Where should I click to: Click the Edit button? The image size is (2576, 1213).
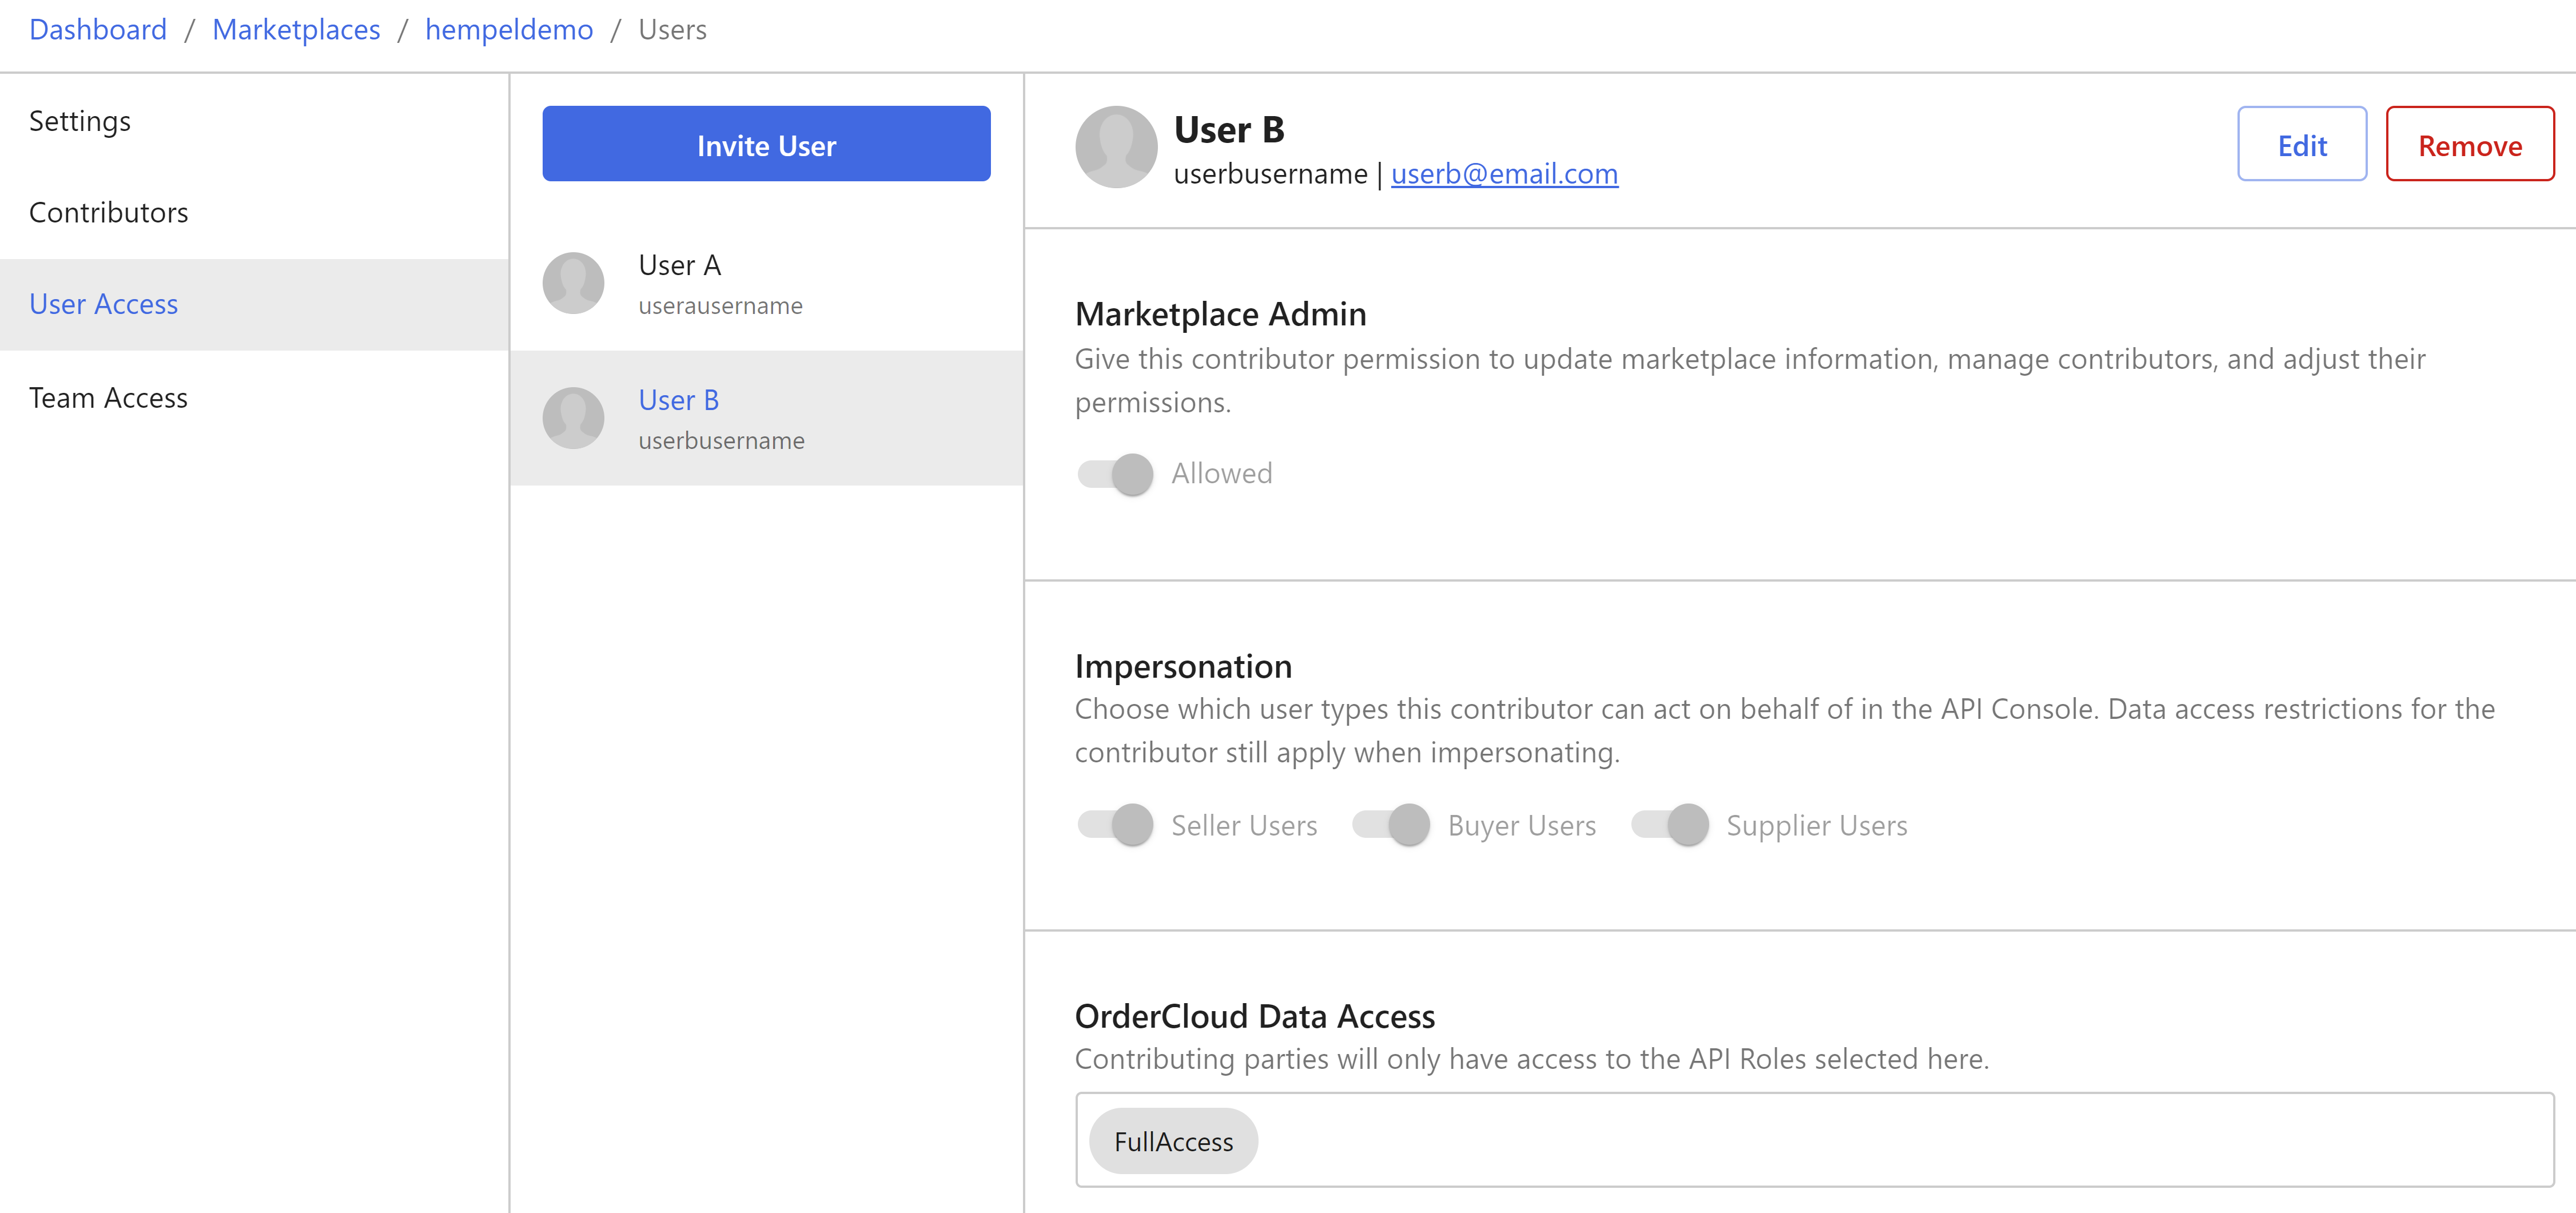[x=2302, y=144]
